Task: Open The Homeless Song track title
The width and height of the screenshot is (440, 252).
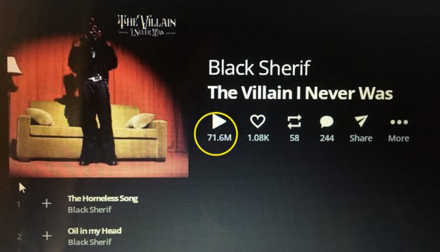Action: pyautogui.click(x=103, y=199)
